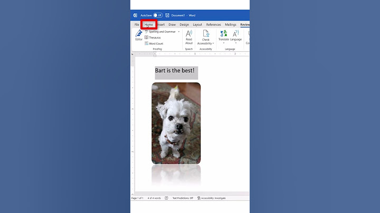Click the Word Count icon
This screenshot has height=213, width=380.
coord(146,44)
